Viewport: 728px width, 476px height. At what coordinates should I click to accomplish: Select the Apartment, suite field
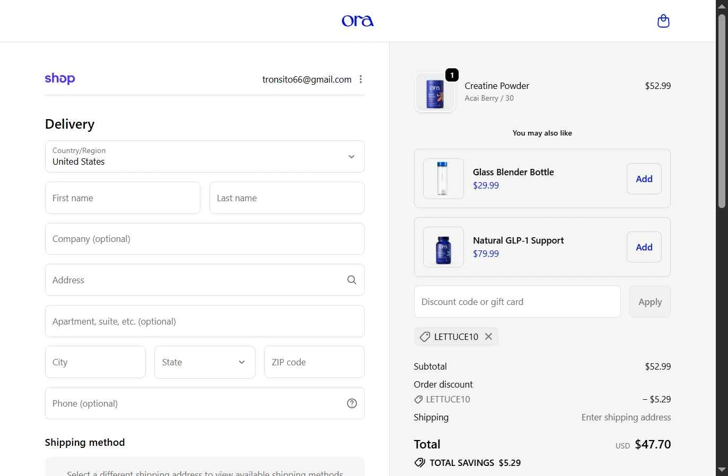pyautogui.click(x=205, y=321)
